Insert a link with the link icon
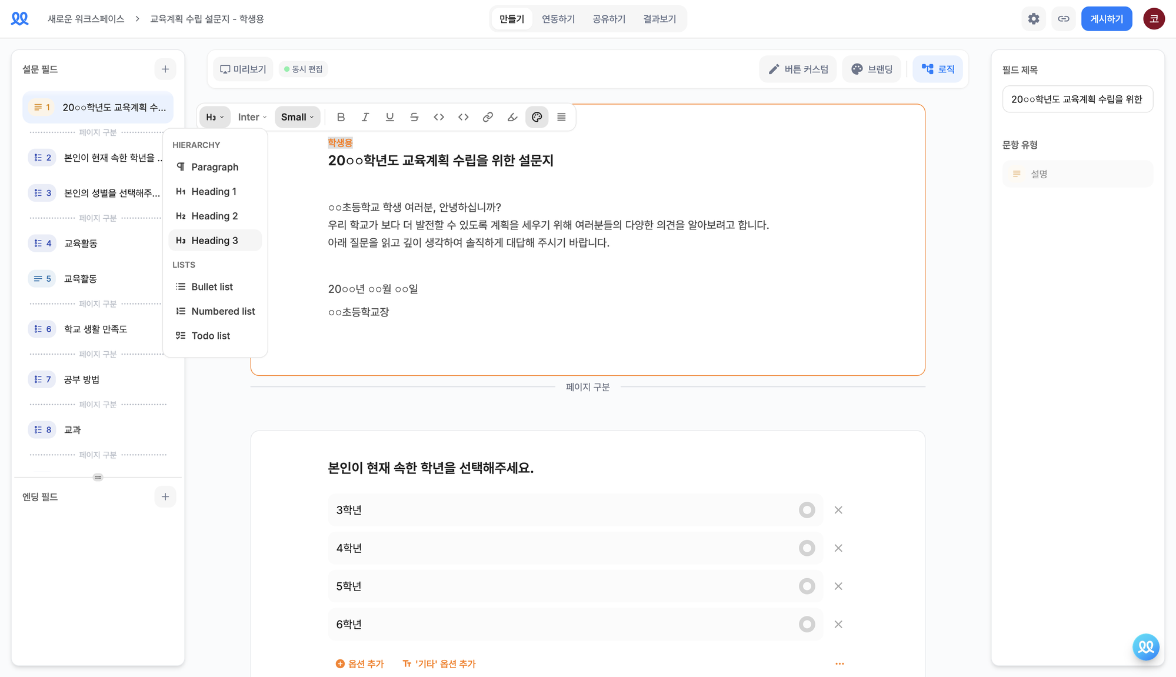The image size is (1176, 677). click(488, 117)
